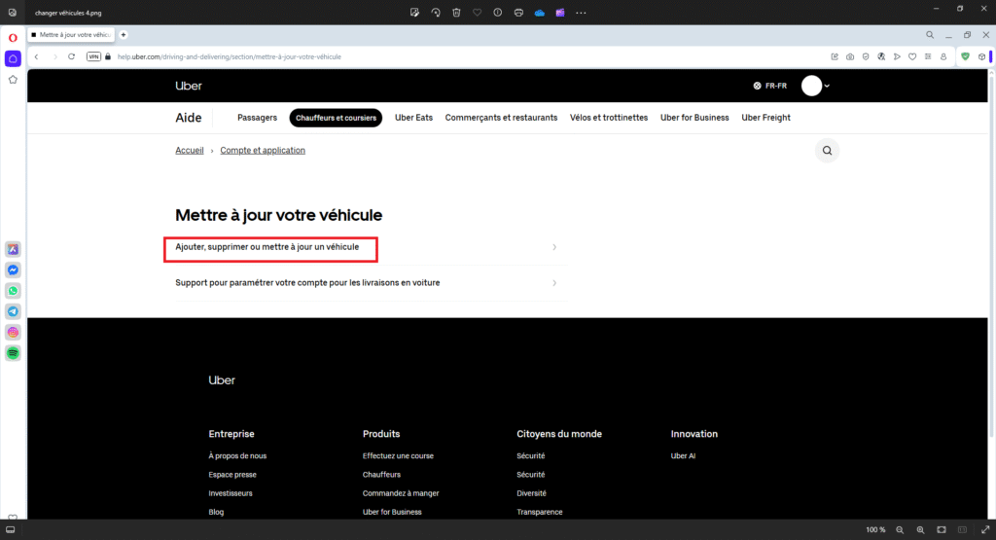Rotate the image using the rotate icon
This screenshot has width=996, height=540.
click(x=436, y=13)
